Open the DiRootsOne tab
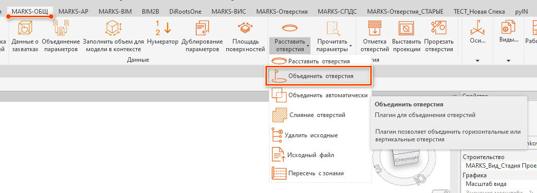This screenshot has height=193, width=537. pos(185,12)
